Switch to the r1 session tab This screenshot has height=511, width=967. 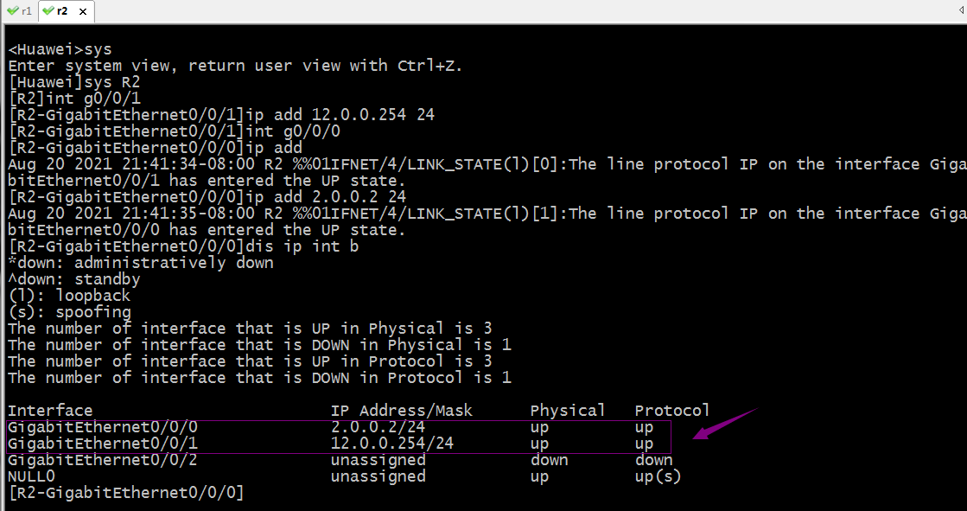click(19, 11)
